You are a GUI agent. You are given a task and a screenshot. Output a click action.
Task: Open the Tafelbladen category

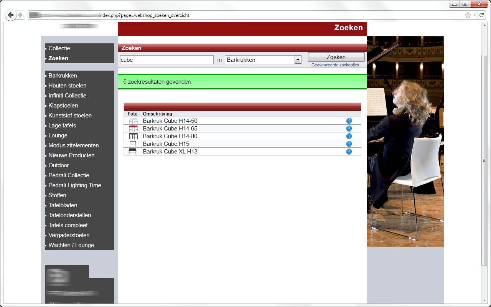click(x=63, y=205)
